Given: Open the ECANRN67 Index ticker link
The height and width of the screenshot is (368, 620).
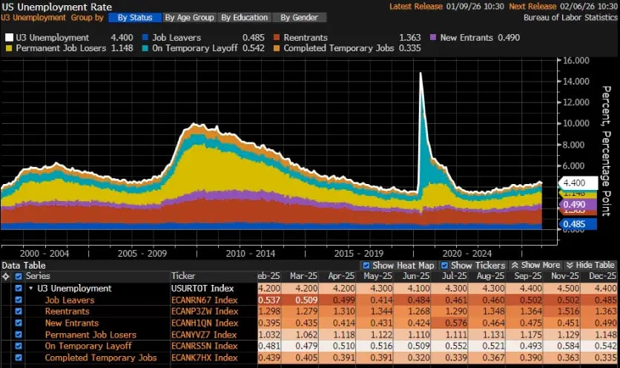Looking at the screenshot, I should pyautogui.click(x=204, y=300).
